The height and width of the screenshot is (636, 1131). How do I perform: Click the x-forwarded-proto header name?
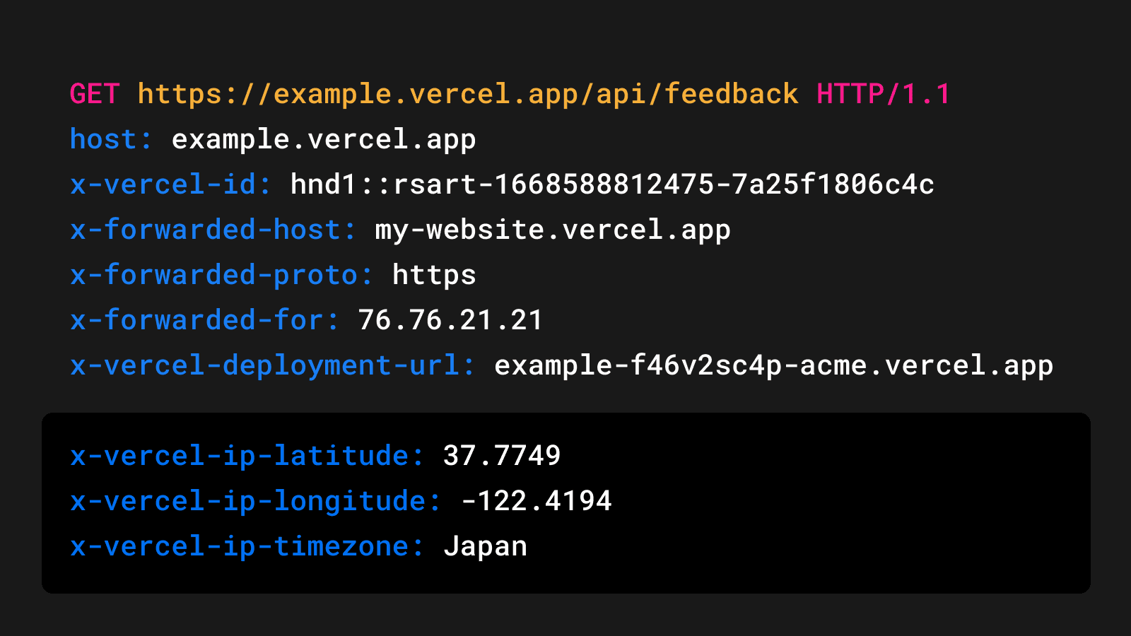[221, 275]
